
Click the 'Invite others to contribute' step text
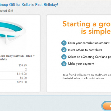pos(85,50)
